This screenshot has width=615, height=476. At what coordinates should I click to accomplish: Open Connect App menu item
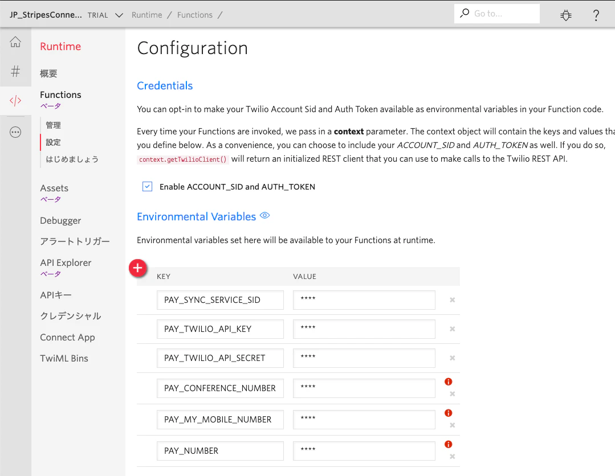(x=67, y=337)
